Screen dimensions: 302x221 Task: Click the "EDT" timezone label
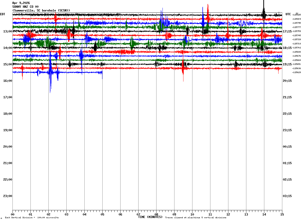pos(2,14)
